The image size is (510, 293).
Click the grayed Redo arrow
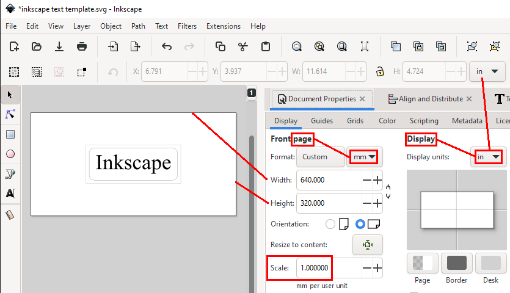click(x=189, y=46)
